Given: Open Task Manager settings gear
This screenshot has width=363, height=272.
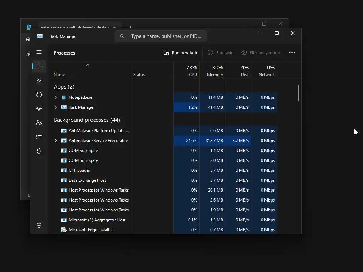Looking at the screenshot, I should 39,225.
